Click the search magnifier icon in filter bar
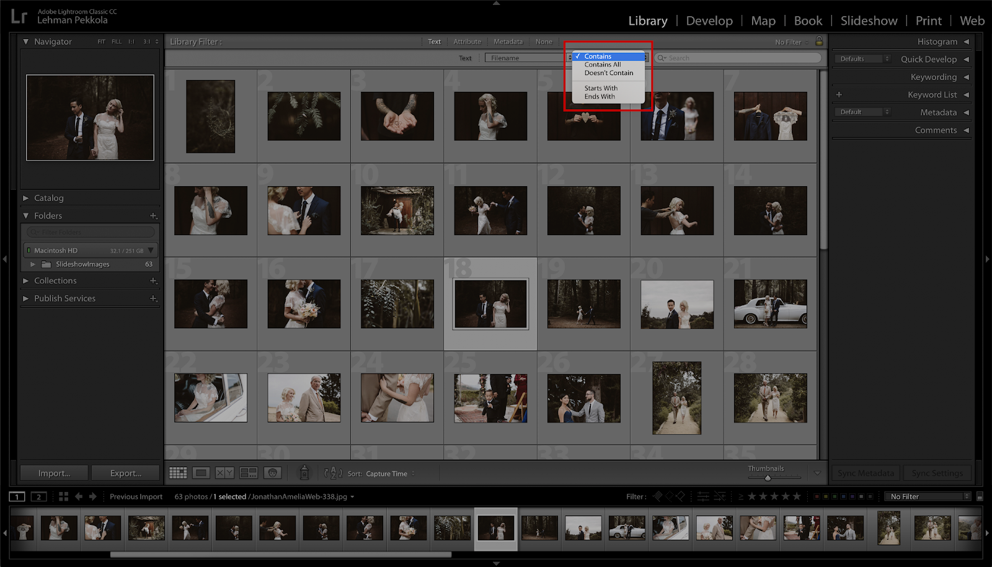992x567 pixels. click(662, 58)
